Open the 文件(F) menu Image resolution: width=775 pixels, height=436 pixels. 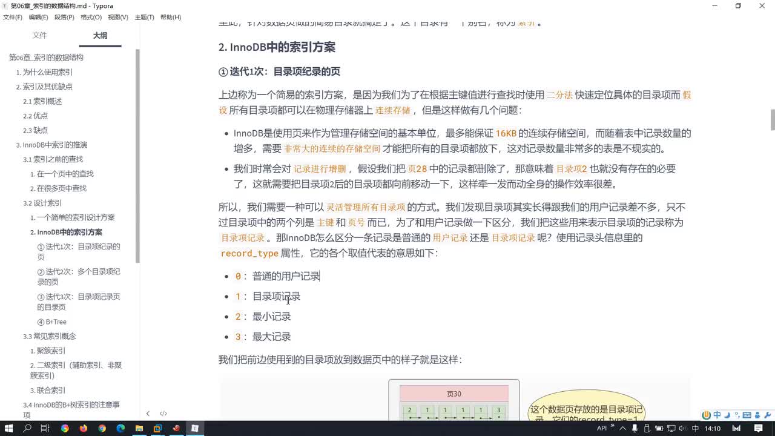coord(12,17)
